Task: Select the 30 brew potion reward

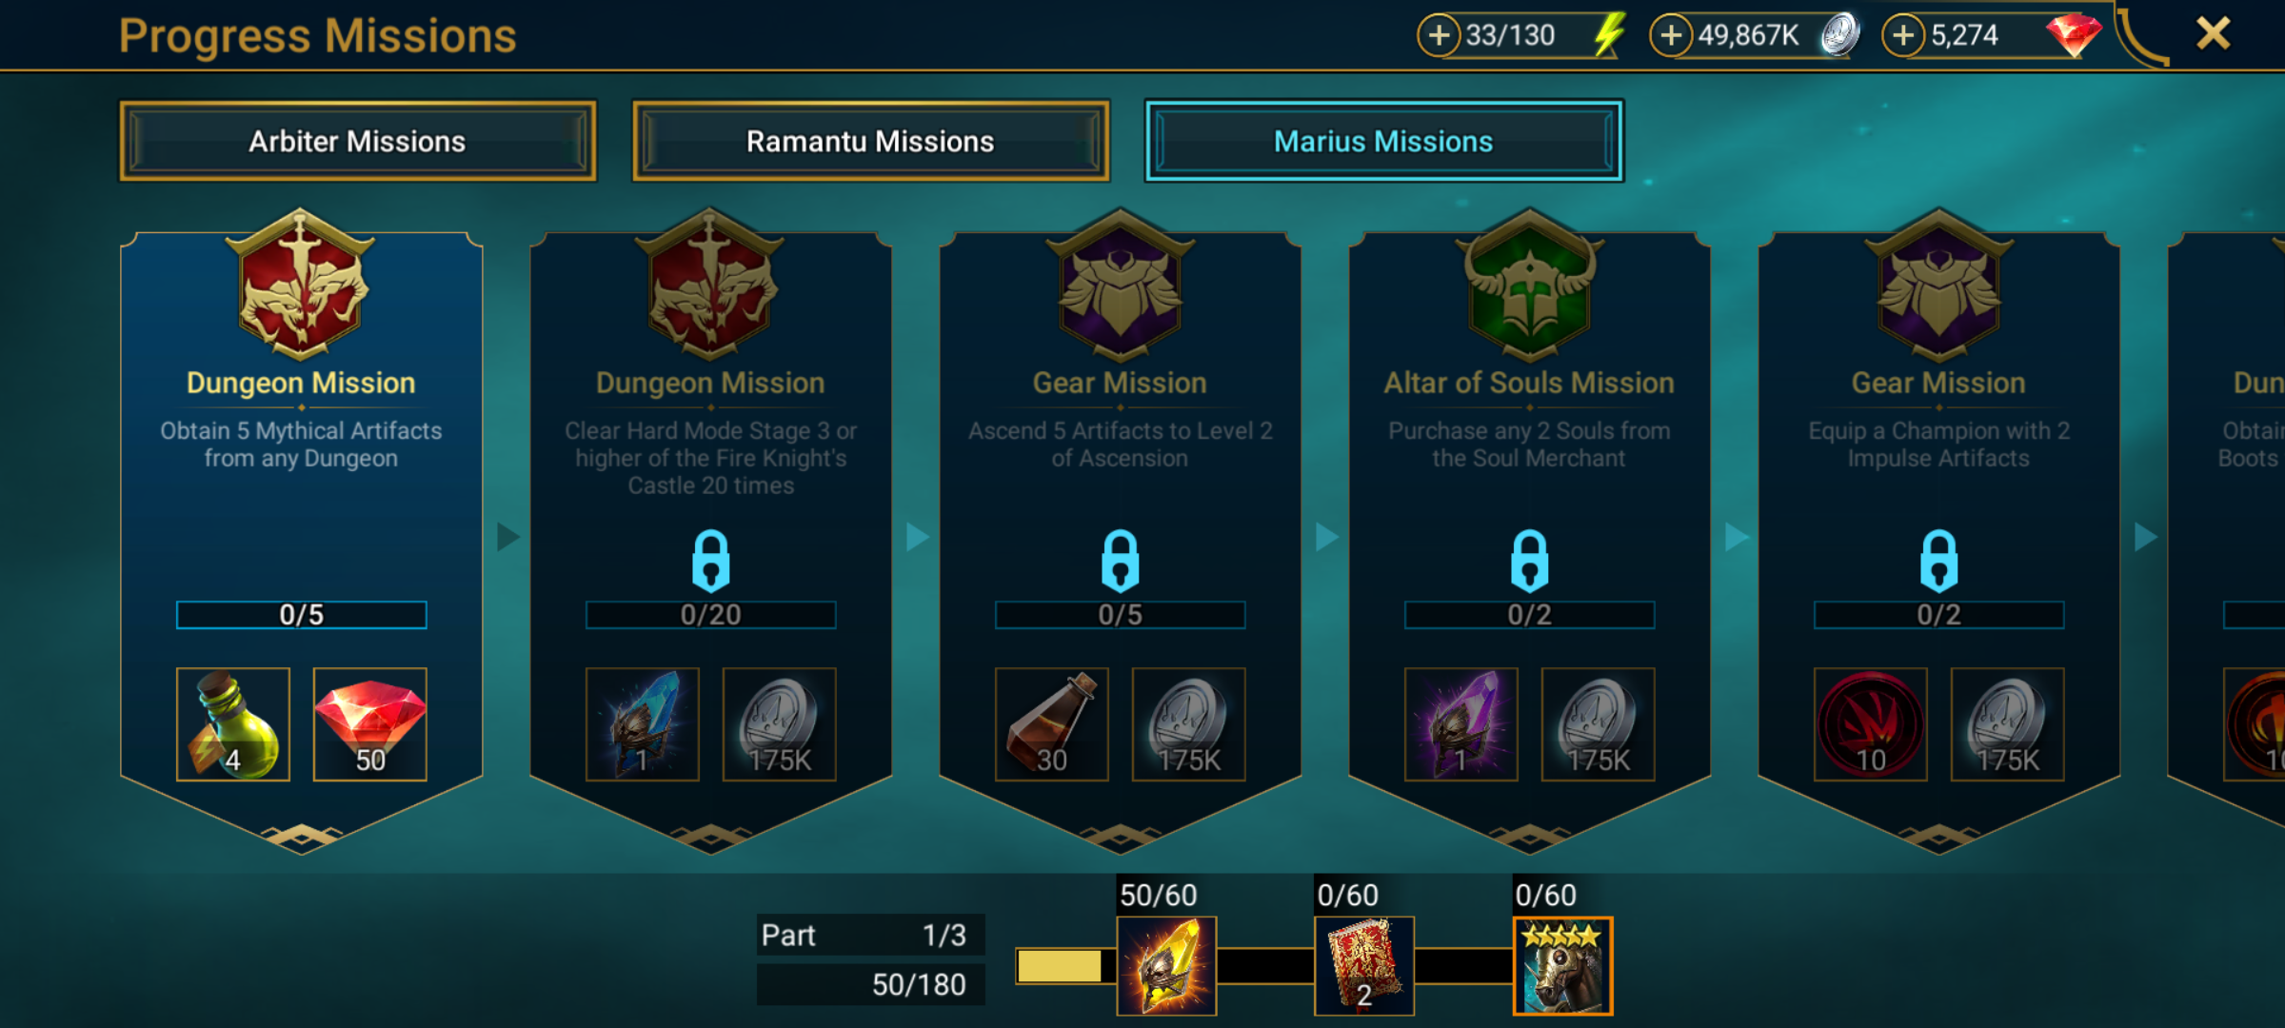Action: coord(1052,724)
